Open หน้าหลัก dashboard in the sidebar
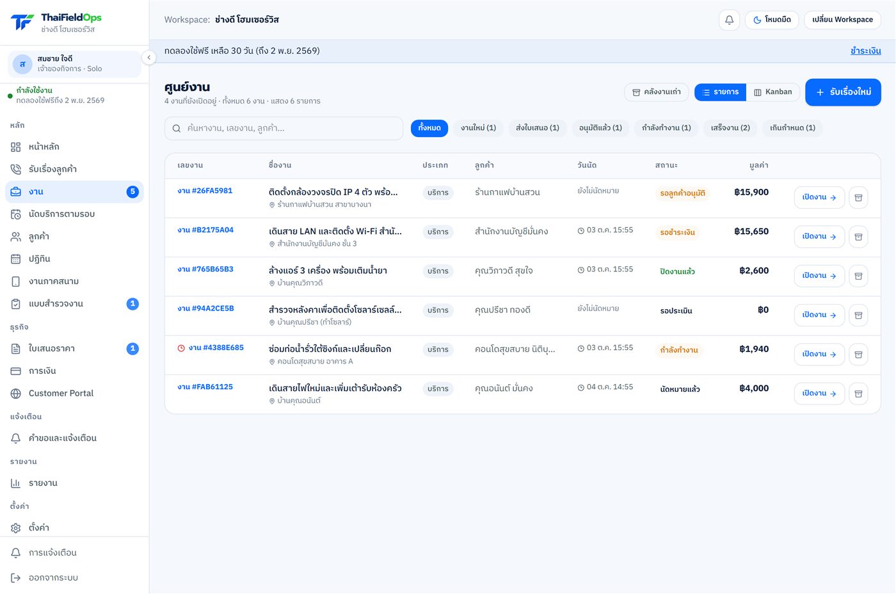 (74, 147)
